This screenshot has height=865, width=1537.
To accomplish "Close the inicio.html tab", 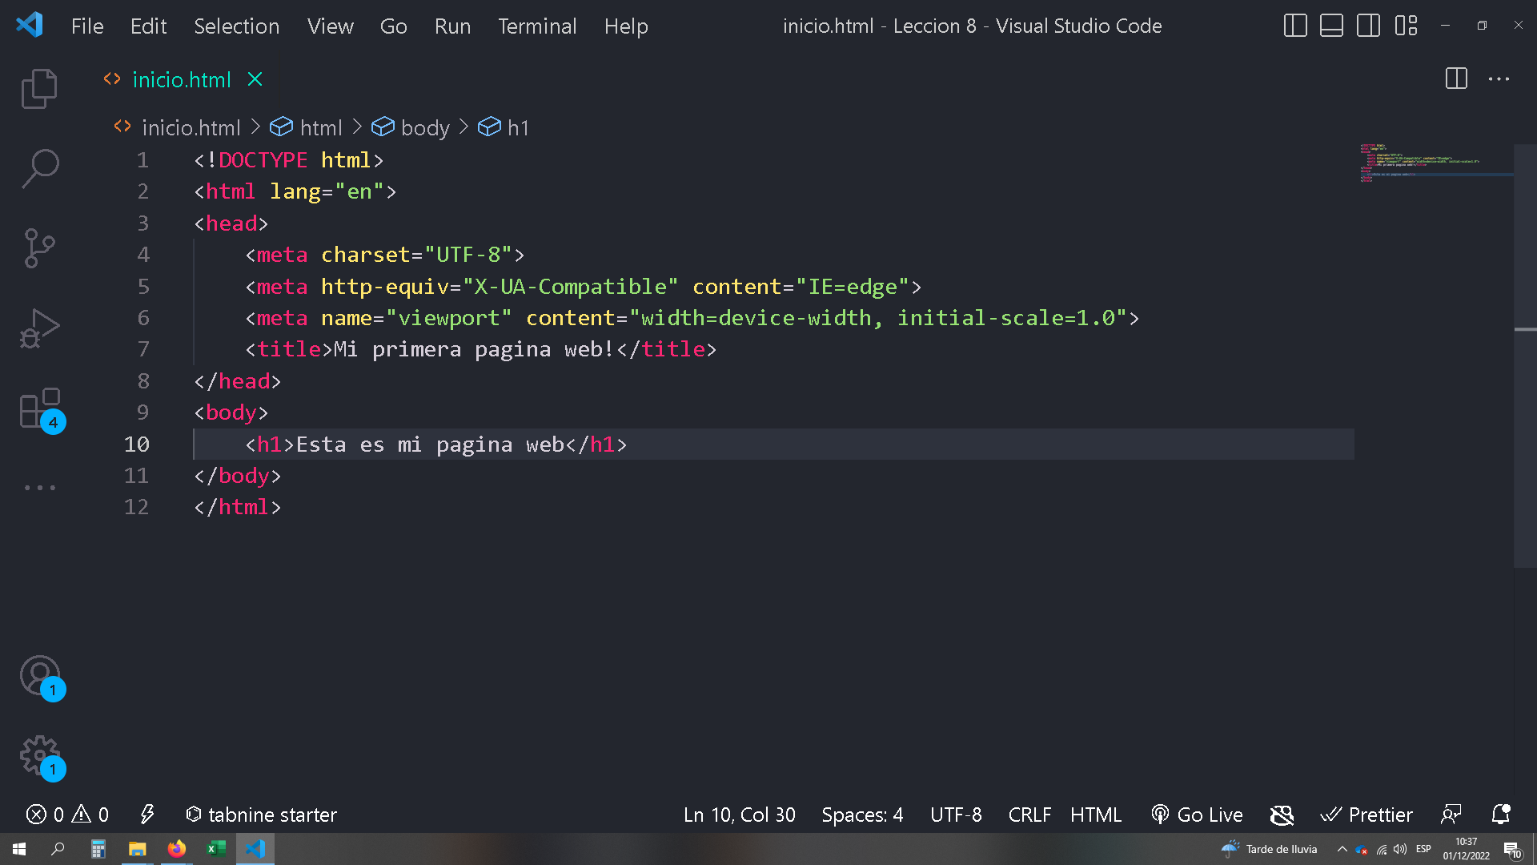I will coord(255,79).
